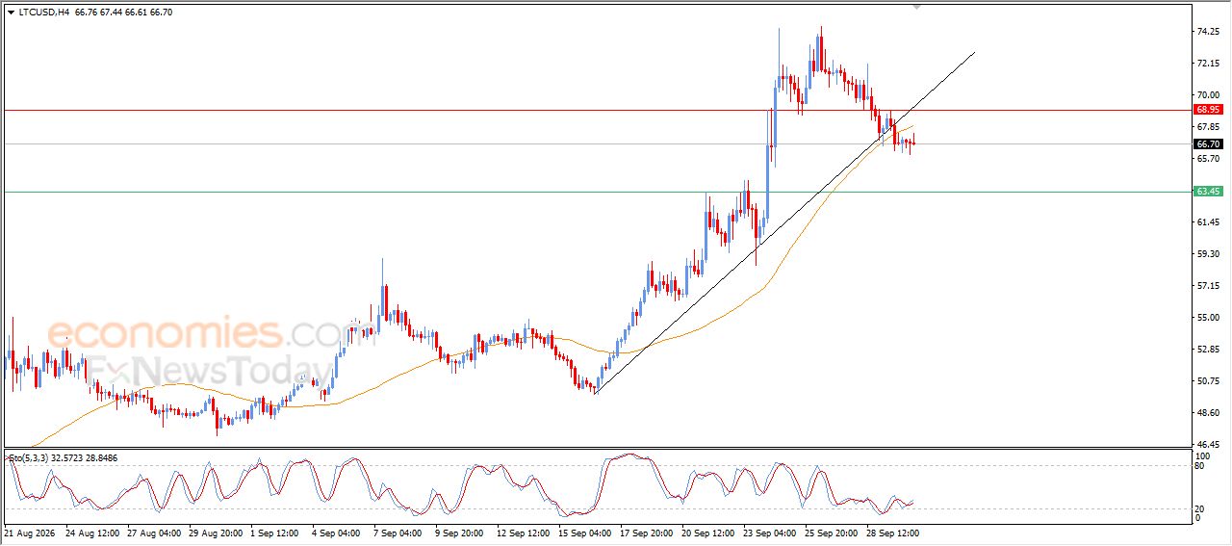Select the red horizontal resistance line
This screenshot has width=1232, height=546.
tap(597, 110)
